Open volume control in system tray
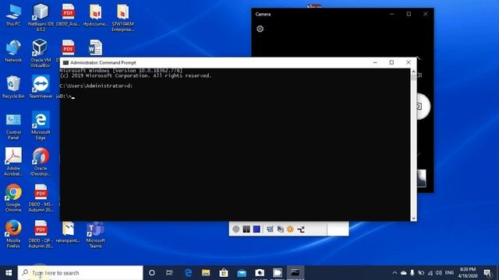The height and width of the screenshot is (280, 499). coord(439,273)
